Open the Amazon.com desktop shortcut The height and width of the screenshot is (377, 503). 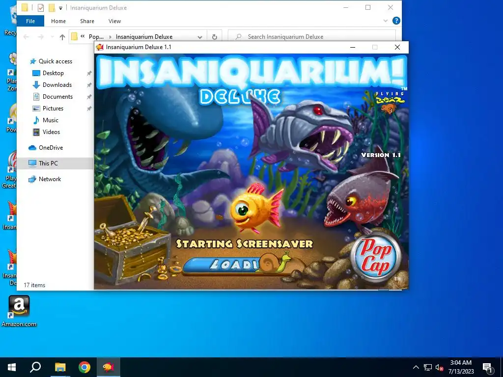pos(19,311)
